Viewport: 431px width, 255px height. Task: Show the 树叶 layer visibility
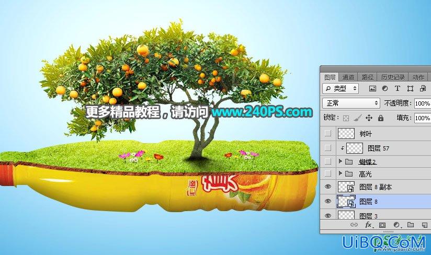coord(327,133)
